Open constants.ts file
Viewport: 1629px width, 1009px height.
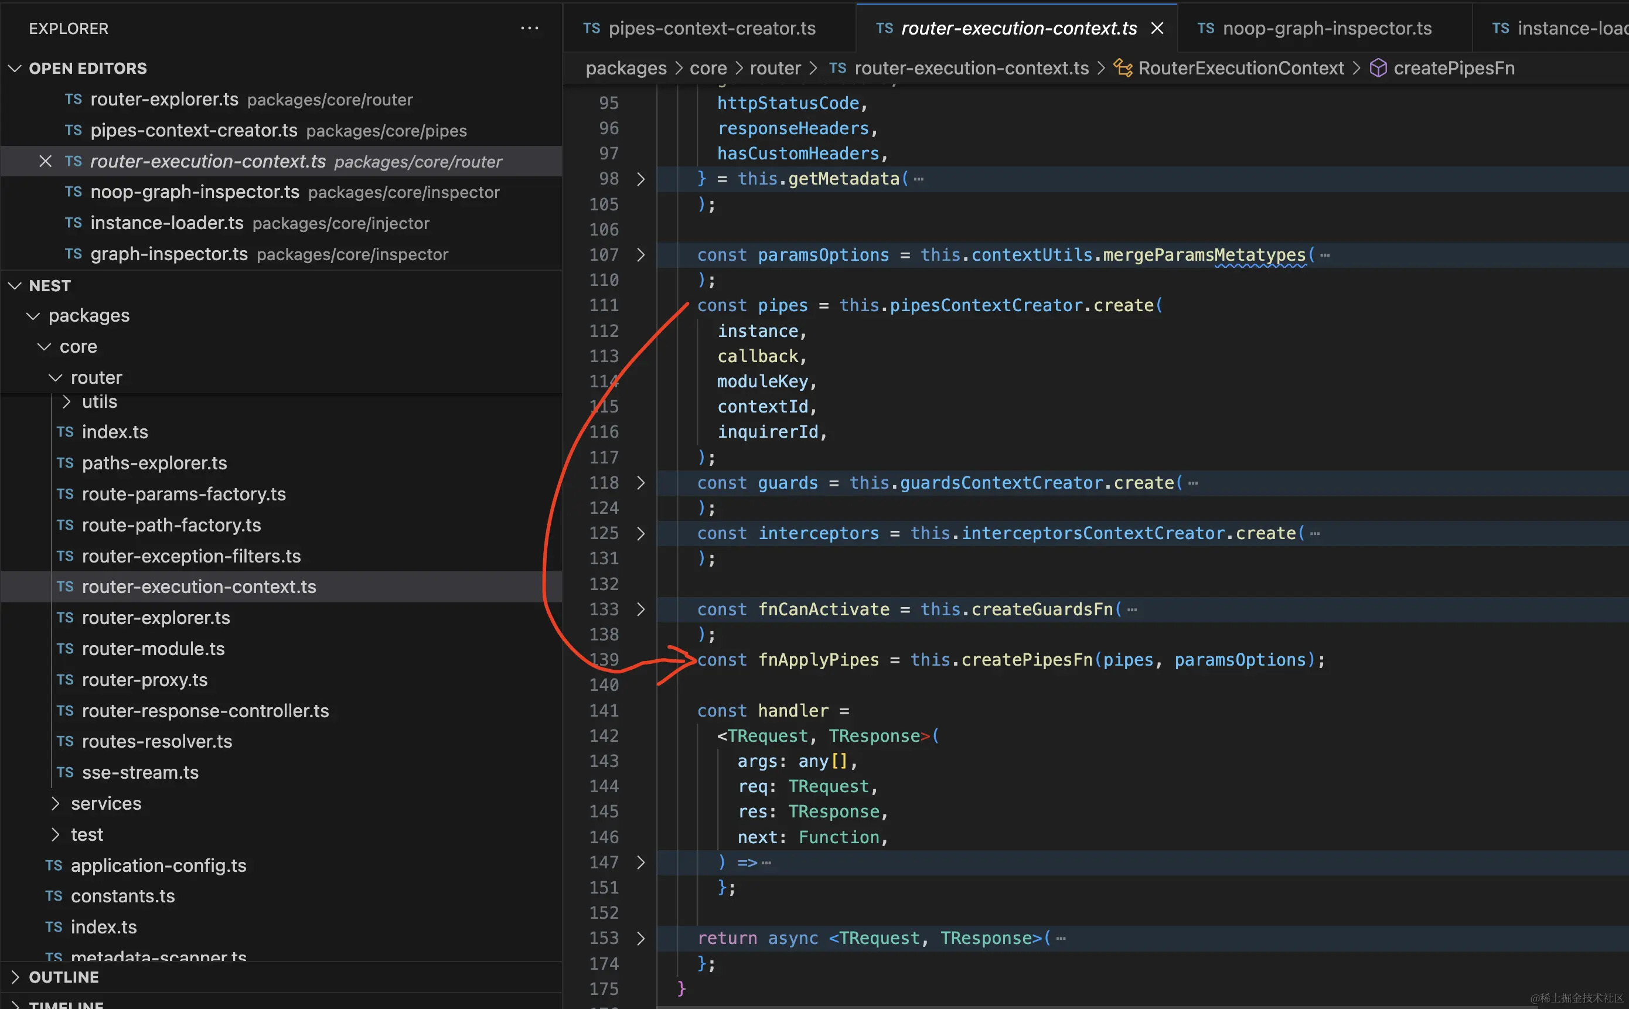[281, 896]
